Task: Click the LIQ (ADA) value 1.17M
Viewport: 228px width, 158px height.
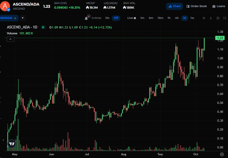Action: coord(109,8)
